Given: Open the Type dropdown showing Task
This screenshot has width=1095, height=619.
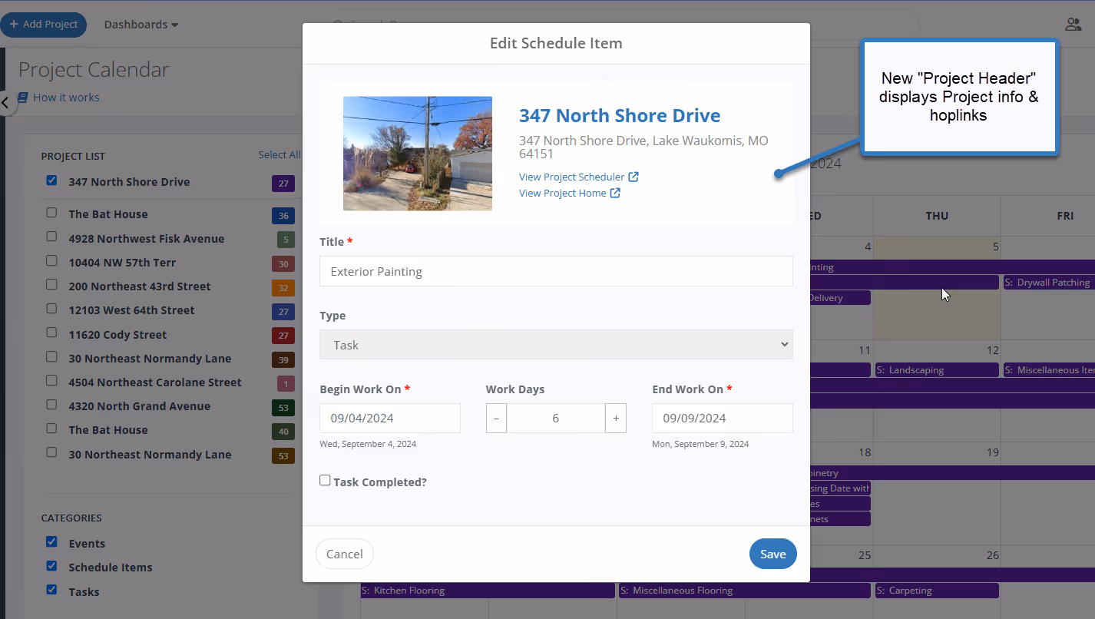Looking at the screenshot, I should tap(556, 345).
